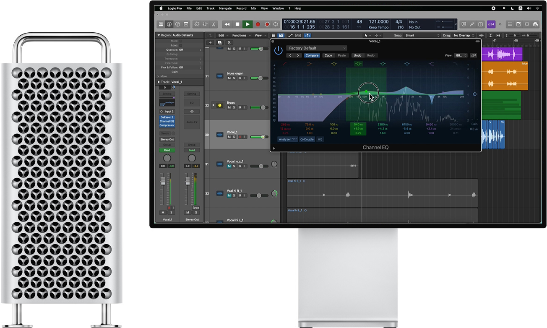The width and height of the screenshot is (547, 328).
Task: Open the tracks area Functions menu
Action: [x=241, y=36]
